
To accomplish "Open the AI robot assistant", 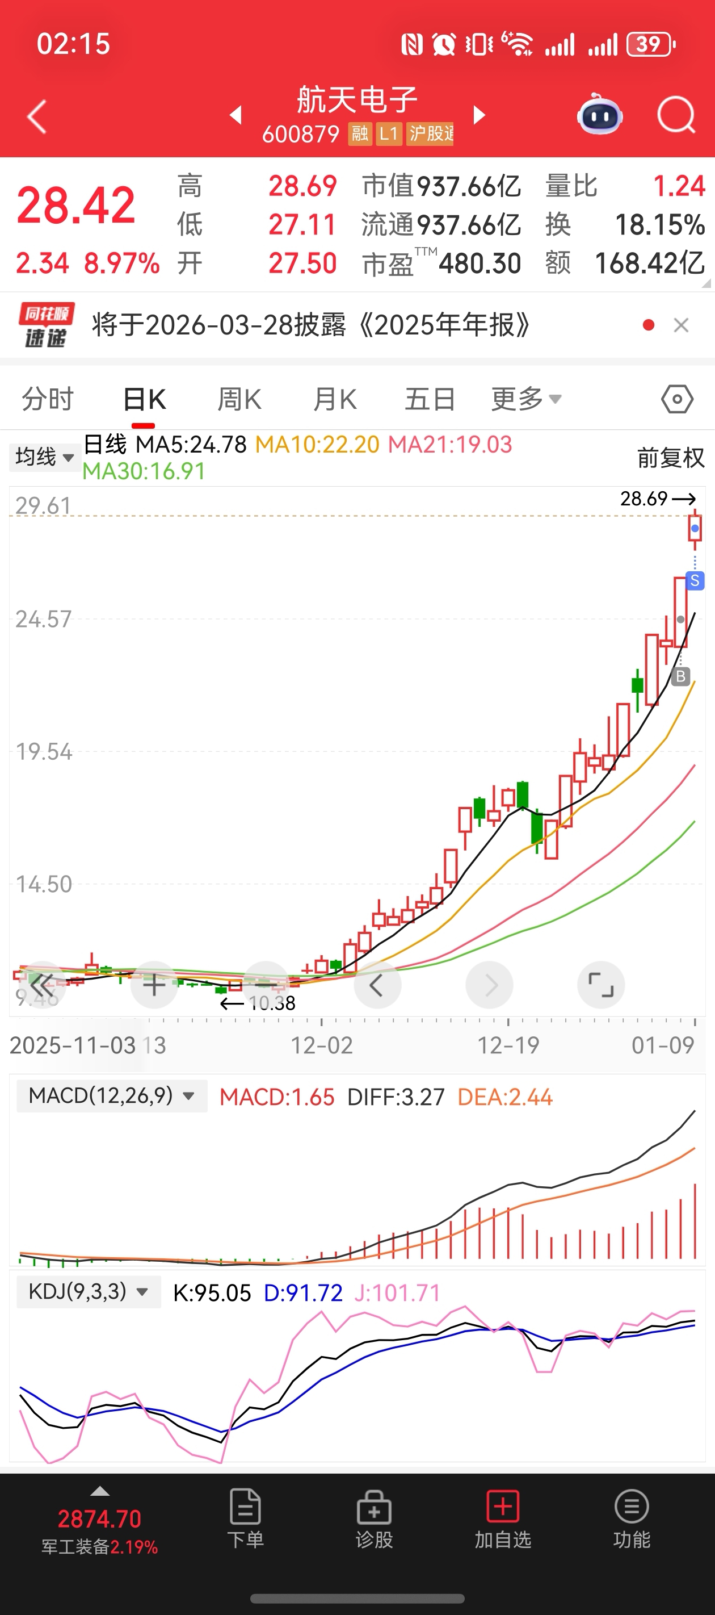I will (600, 115).
